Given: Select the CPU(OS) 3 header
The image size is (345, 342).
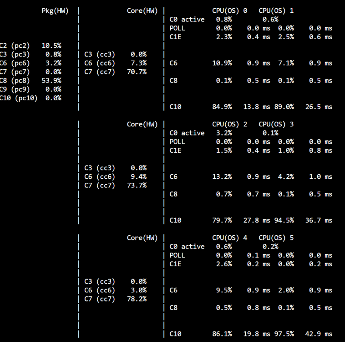Looking at the screenshot, I should click(276, 124).
